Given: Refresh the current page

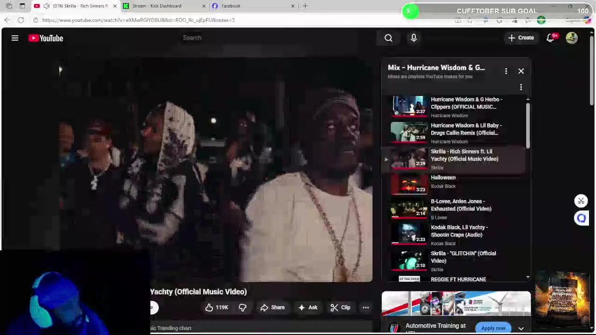Looking at the screenshot, I should click(x=21, y=20).
